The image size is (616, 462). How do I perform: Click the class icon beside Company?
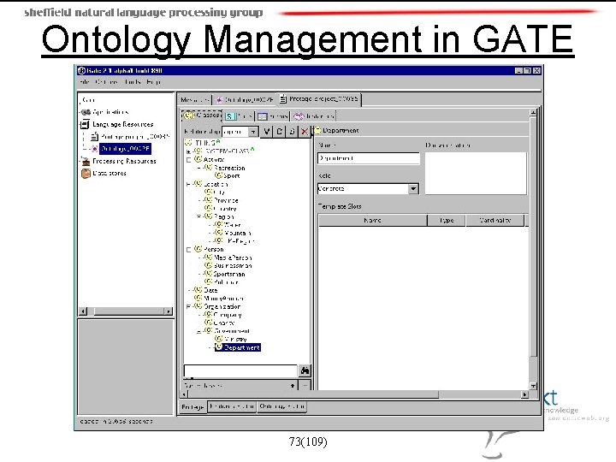point(209,314)
